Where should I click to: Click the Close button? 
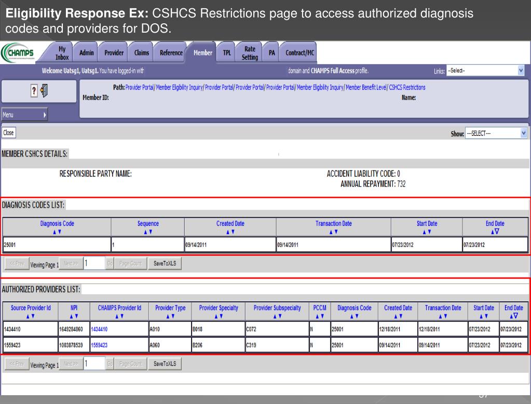[8, 133]
